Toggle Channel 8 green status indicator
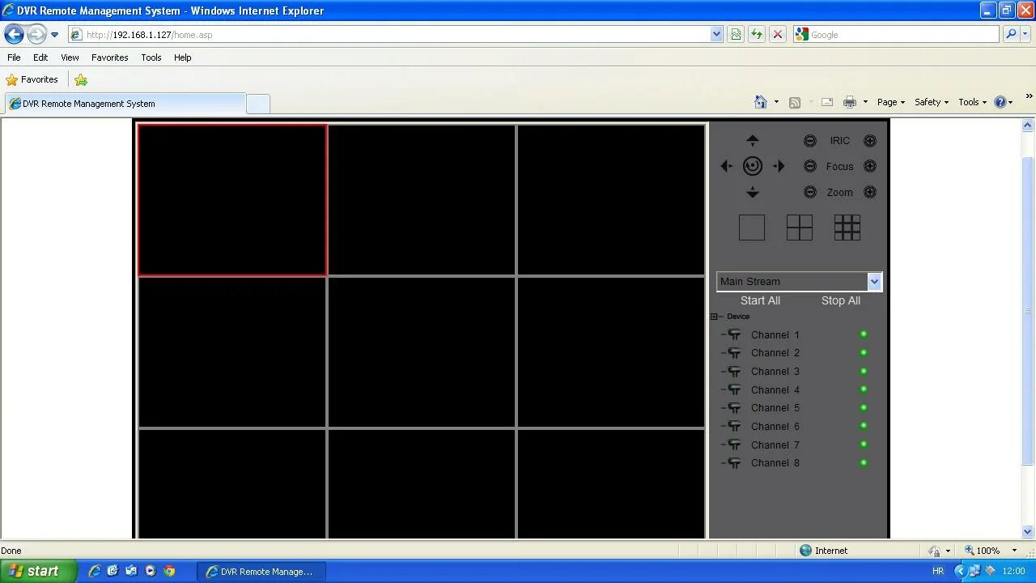1036x583 pixels. [864, 463]
